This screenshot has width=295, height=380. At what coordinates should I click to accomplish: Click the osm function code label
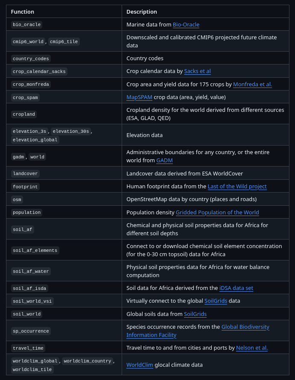17,200
